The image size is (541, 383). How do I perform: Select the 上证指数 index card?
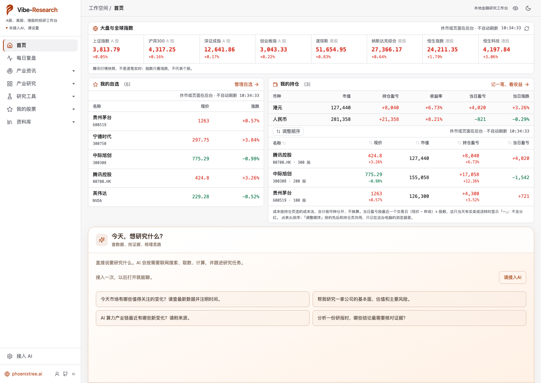(116, 49)
